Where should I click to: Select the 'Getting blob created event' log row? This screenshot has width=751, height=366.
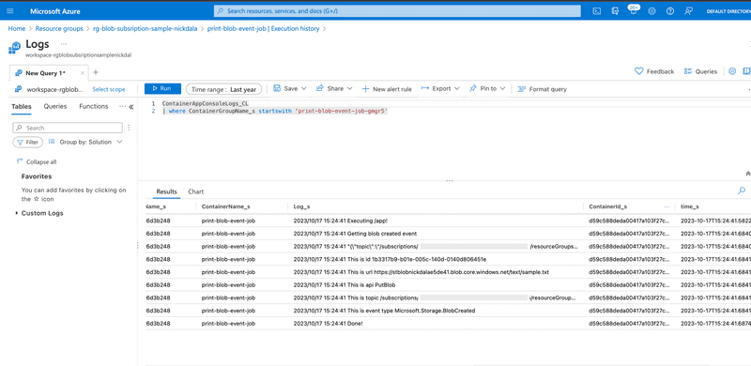tap(448, 234)
